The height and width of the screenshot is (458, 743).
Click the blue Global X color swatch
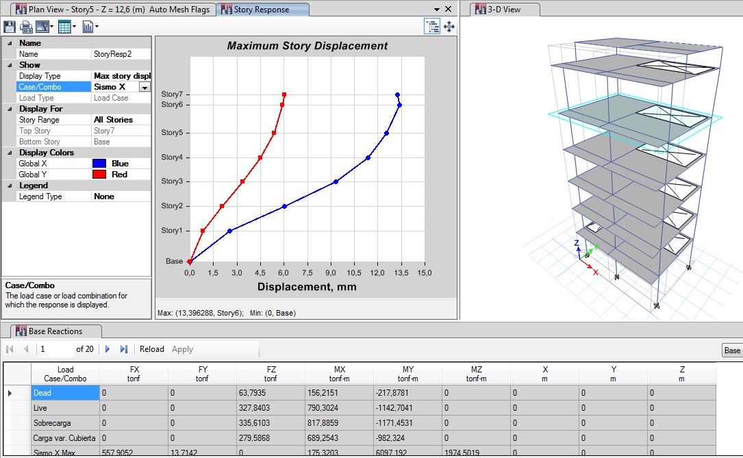coord(100,164)
